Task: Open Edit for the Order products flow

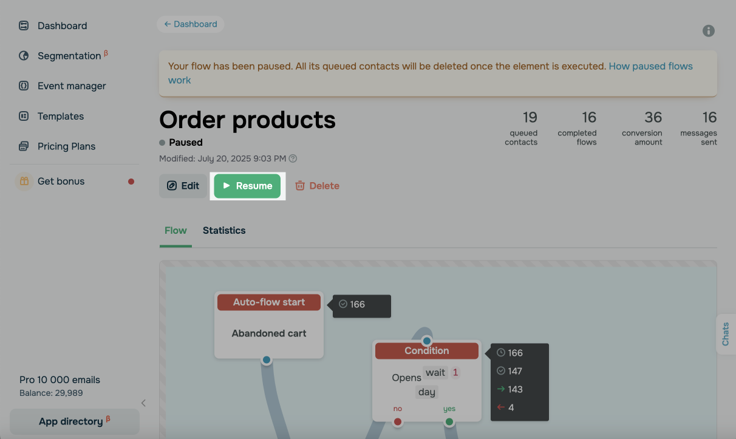Action: coord(183,186)
